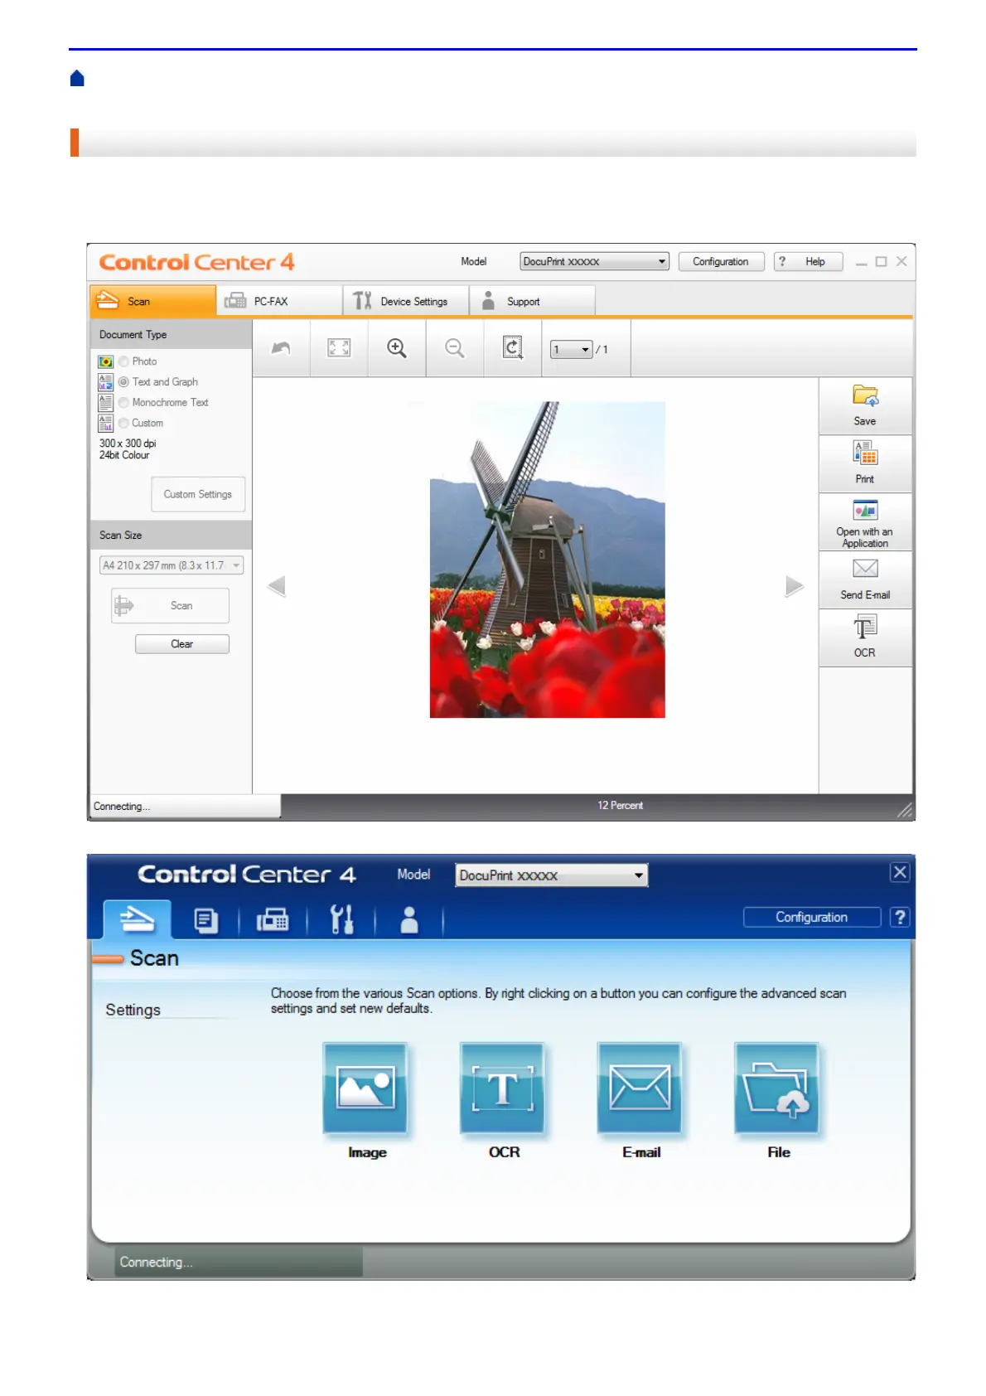Show the next page with the right arrow
Screen dimensions: 986x1396
(794, 586)
